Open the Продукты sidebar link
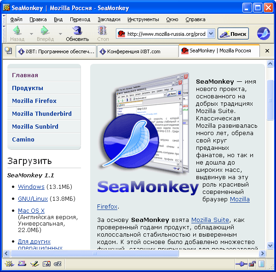 point(28,88)
